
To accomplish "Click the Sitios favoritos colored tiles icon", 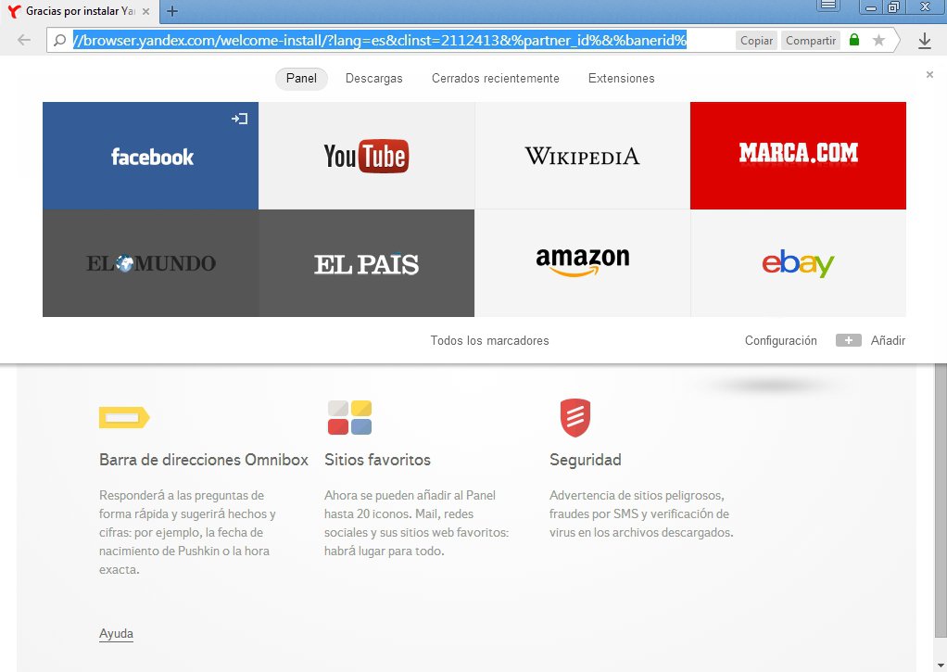I will pyautogui.click(x=349, y=417).
